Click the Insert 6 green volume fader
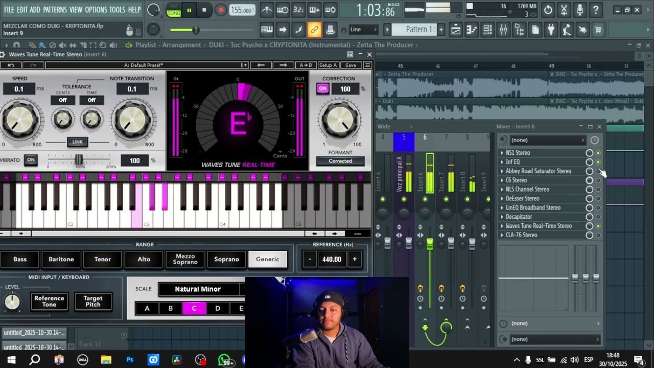 [x=430, y=244]
